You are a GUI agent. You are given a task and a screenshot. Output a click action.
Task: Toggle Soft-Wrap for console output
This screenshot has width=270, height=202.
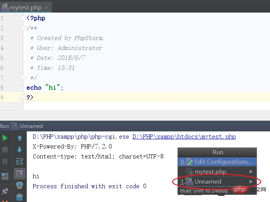[x=20, y=162]
